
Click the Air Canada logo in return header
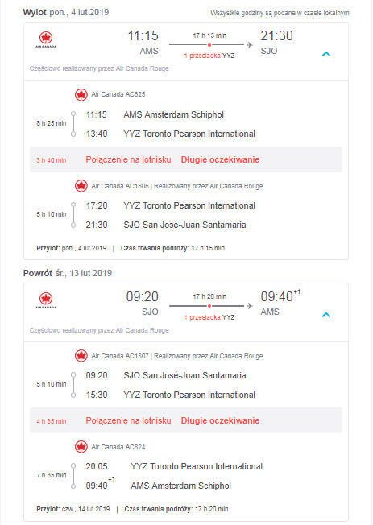[x=46, y=301]
